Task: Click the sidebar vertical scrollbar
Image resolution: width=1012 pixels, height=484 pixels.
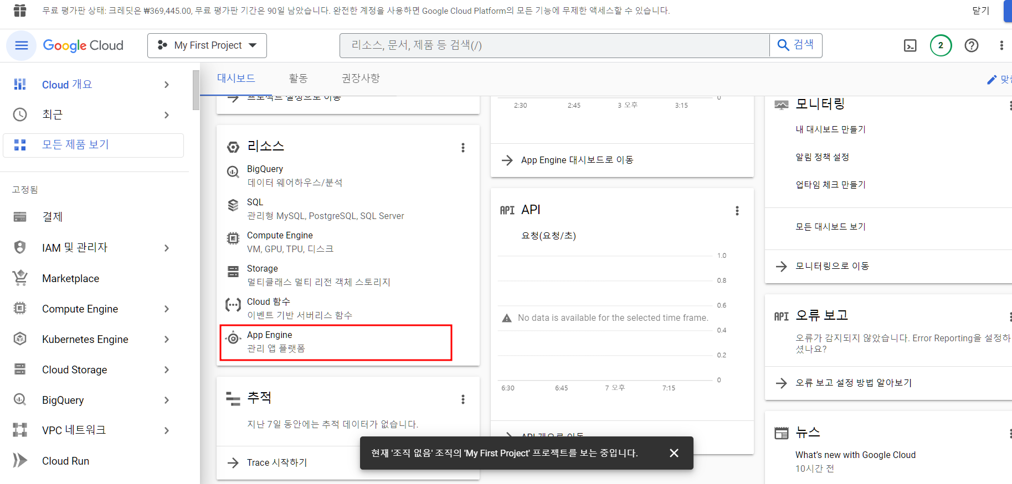Action: [x=196, y=90]
